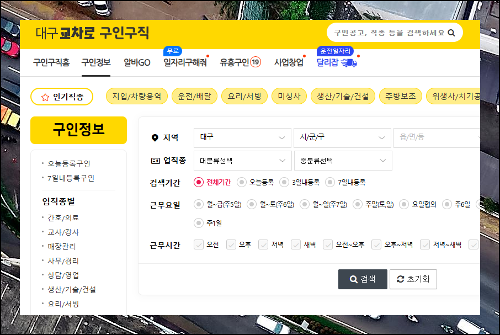Select the 주6일 radio button
The width and height of the screenshot is (500, 335).
[x=447, y=204]
